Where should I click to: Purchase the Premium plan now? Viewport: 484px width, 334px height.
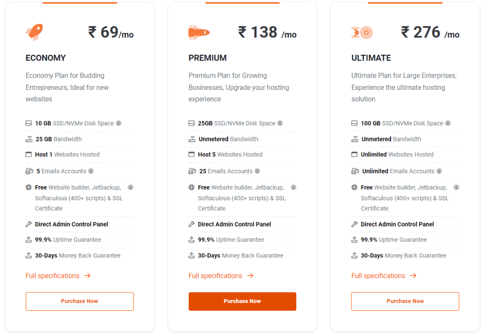(x=242, y=301)
